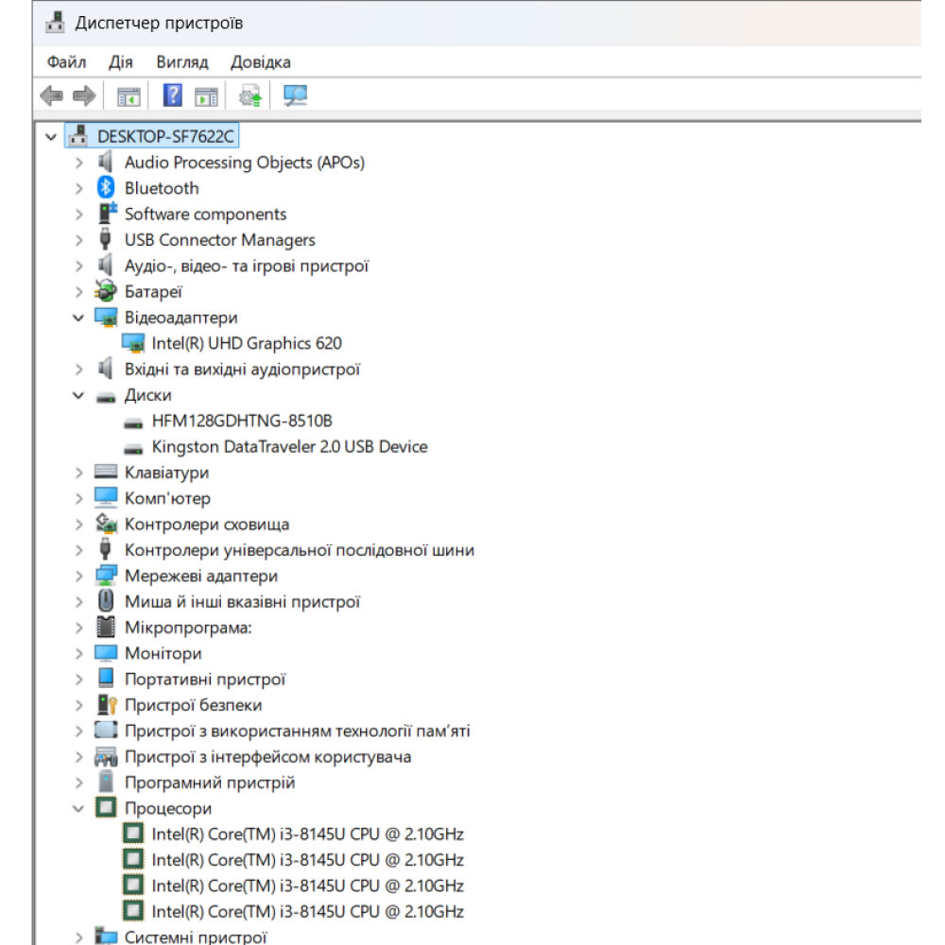Select the DESKTOP-SF7622C root node
This screenshot has height=945, width=945.
[x=165, y=137]
